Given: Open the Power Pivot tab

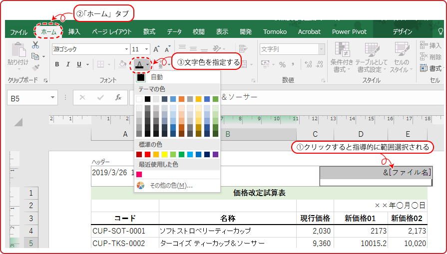Looking at the screenshot, I should pyautogui.click(x=349, y=32).
